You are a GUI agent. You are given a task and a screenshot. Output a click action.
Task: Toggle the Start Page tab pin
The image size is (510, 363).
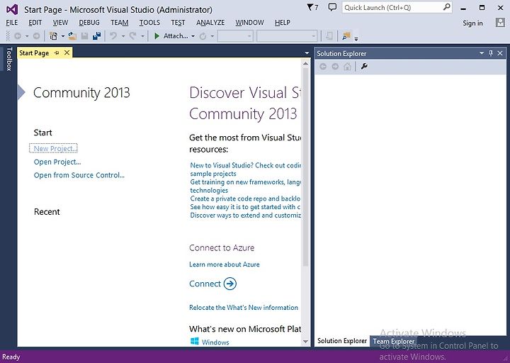(x=57, y=52)
